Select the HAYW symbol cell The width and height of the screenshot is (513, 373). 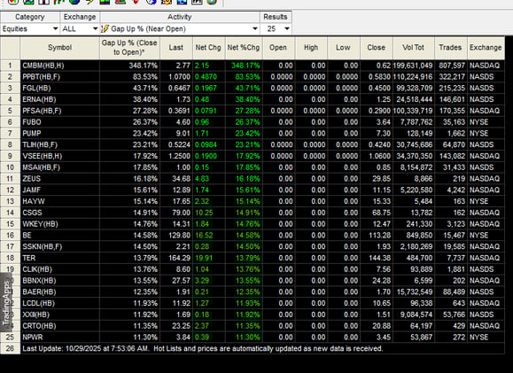pyautogui.click(x=60, y=201)
